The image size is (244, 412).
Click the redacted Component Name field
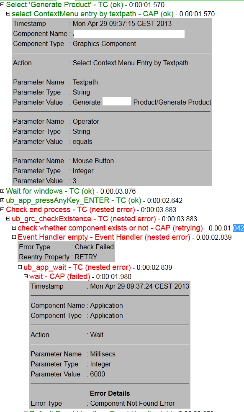pos(129,33)
